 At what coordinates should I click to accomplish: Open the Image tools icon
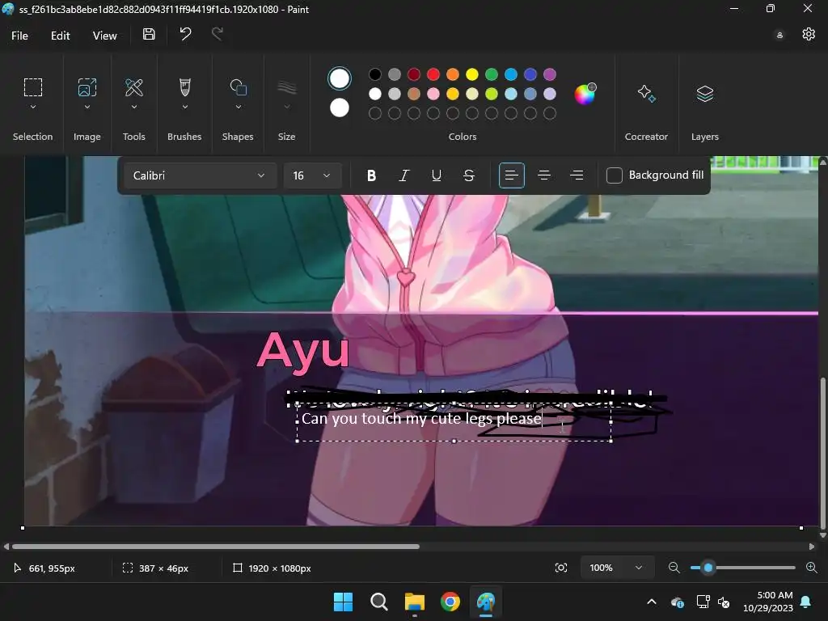pyautogui.click(x=87, y=87)
